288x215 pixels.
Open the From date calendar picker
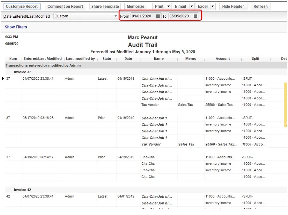tap(158, 16)
